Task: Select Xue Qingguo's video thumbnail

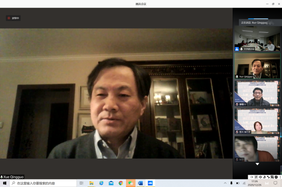Action: [x=257, y=66]
